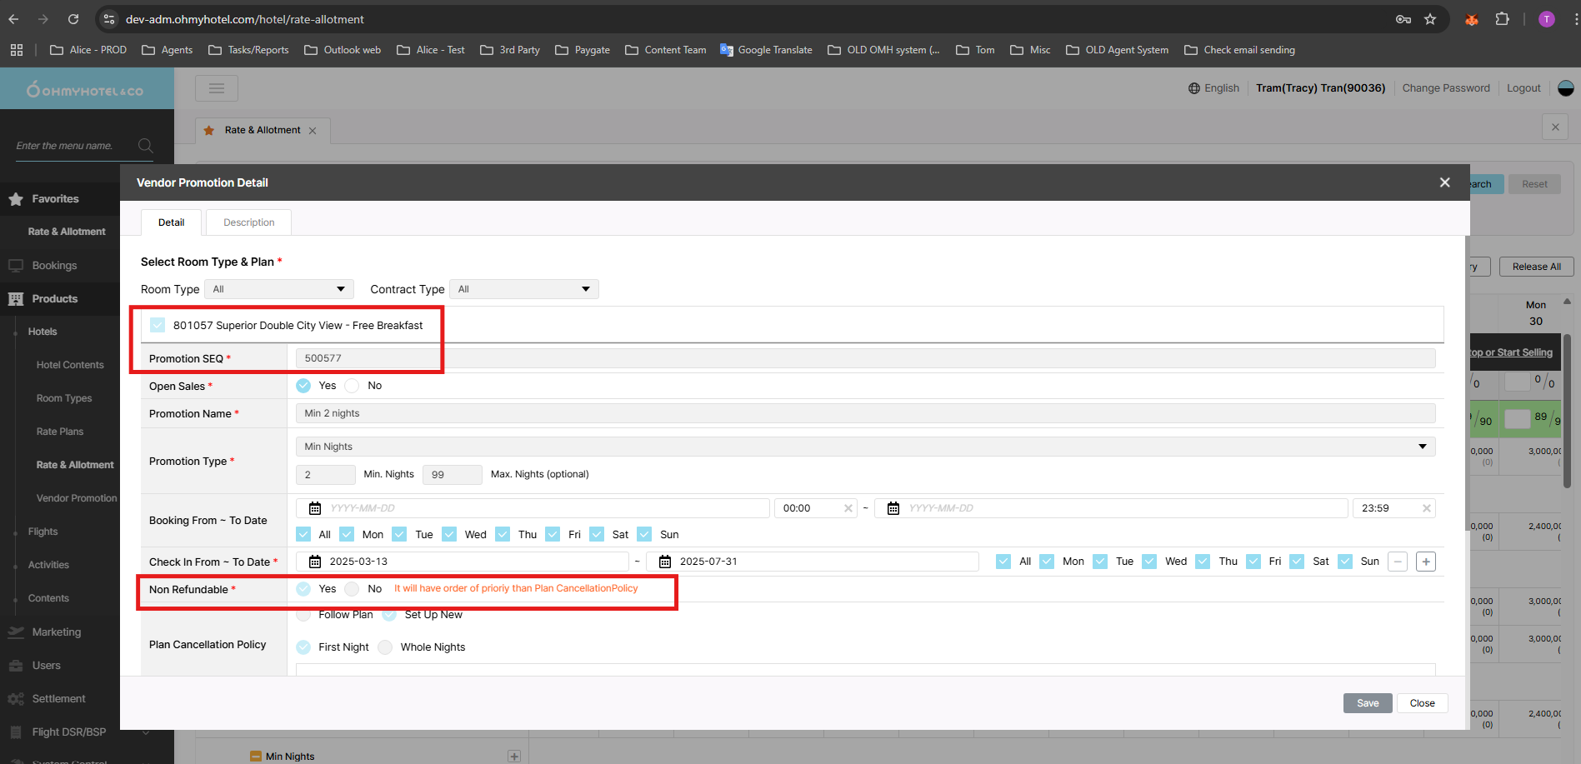Click the Change Password link
1581x764 pixels.
1445,88
